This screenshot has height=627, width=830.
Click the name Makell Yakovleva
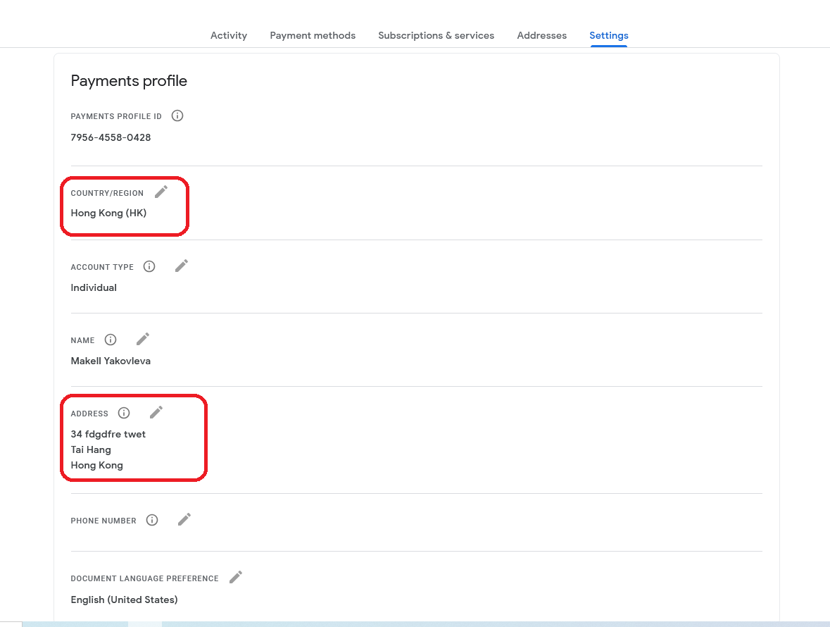(111, 361)
